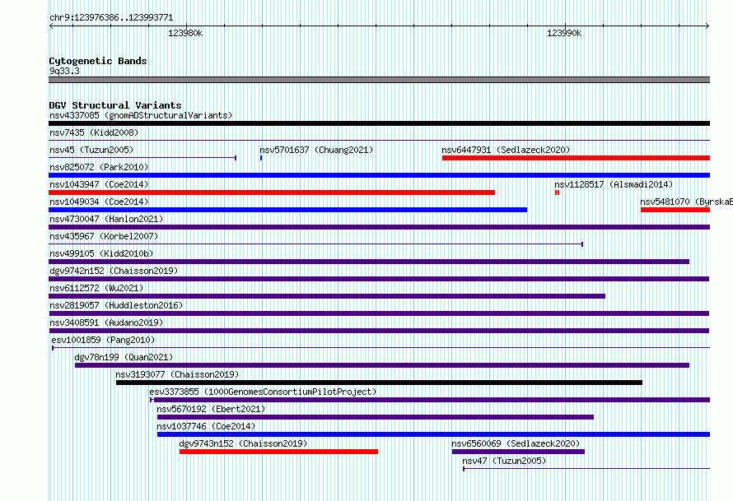The image size is (733, 501).
Task: Click the 123980k ruler tick label
Action: point(185,33)
